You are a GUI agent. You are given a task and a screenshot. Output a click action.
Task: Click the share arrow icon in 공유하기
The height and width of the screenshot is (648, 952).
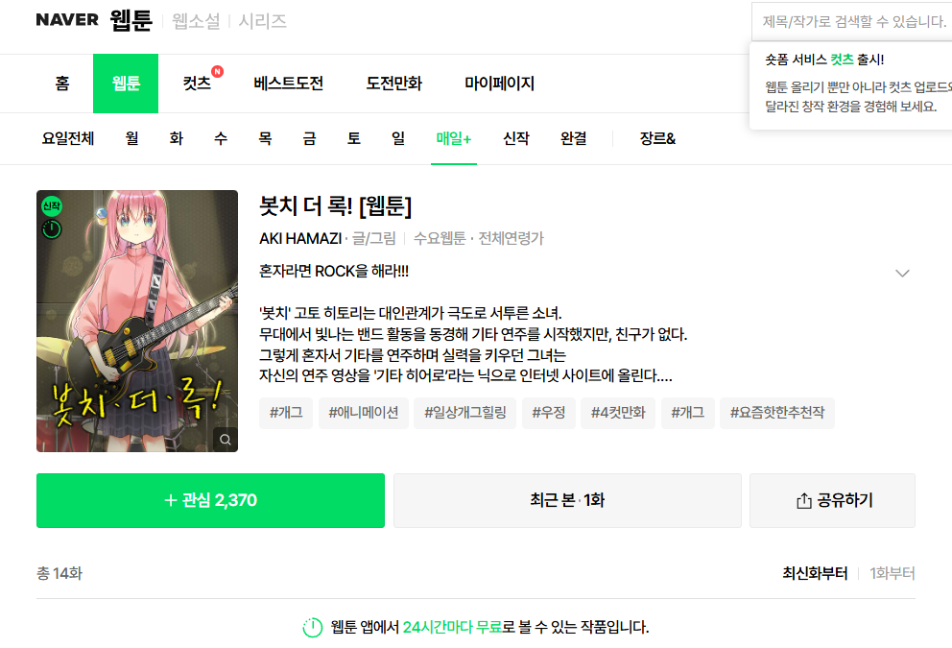click(802, 500)
